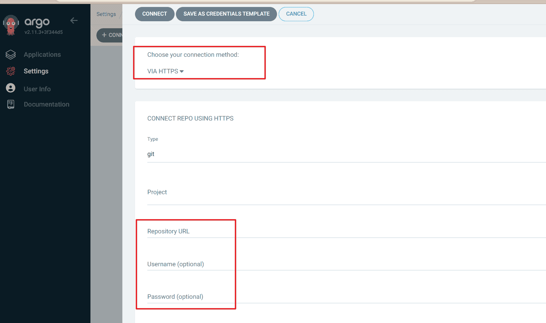
Task: Select User Info from the sidebar
Action: (37, 89)
